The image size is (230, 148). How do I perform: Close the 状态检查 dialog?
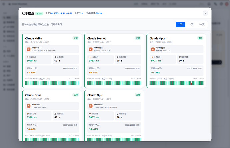click(x=205, y=13)
